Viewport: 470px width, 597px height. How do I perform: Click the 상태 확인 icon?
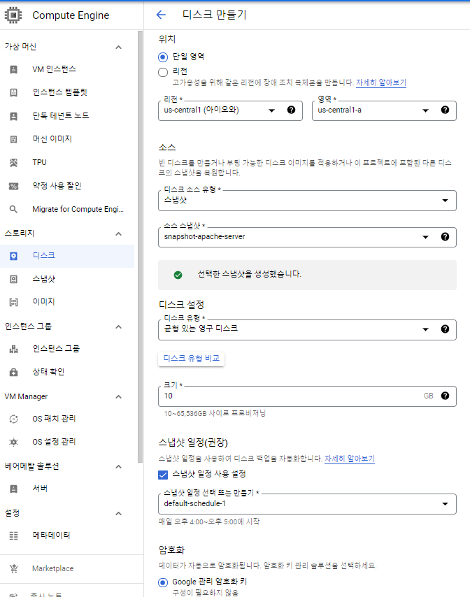(x=14, y=373)
